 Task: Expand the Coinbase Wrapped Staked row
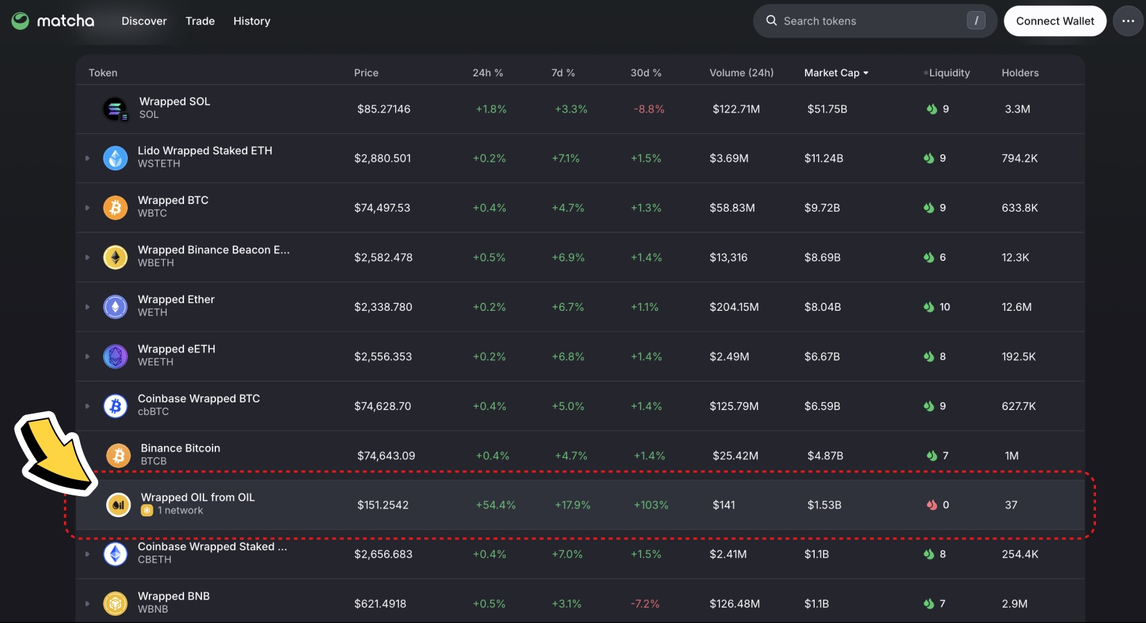point(88,554)
